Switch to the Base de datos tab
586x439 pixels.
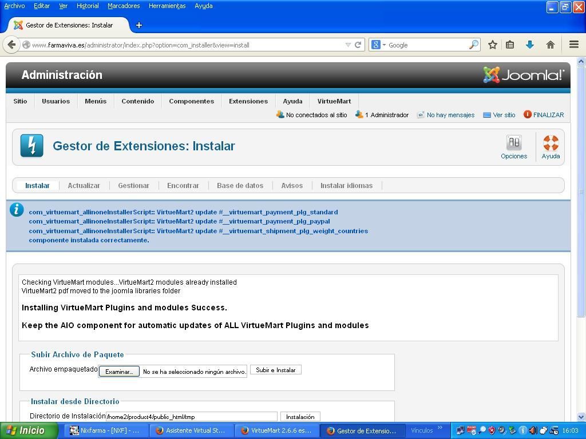[240, 186]
